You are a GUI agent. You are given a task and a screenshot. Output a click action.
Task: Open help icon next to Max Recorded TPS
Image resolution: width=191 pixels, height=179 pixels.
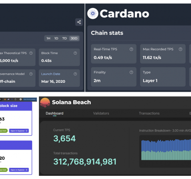(180, 49)
